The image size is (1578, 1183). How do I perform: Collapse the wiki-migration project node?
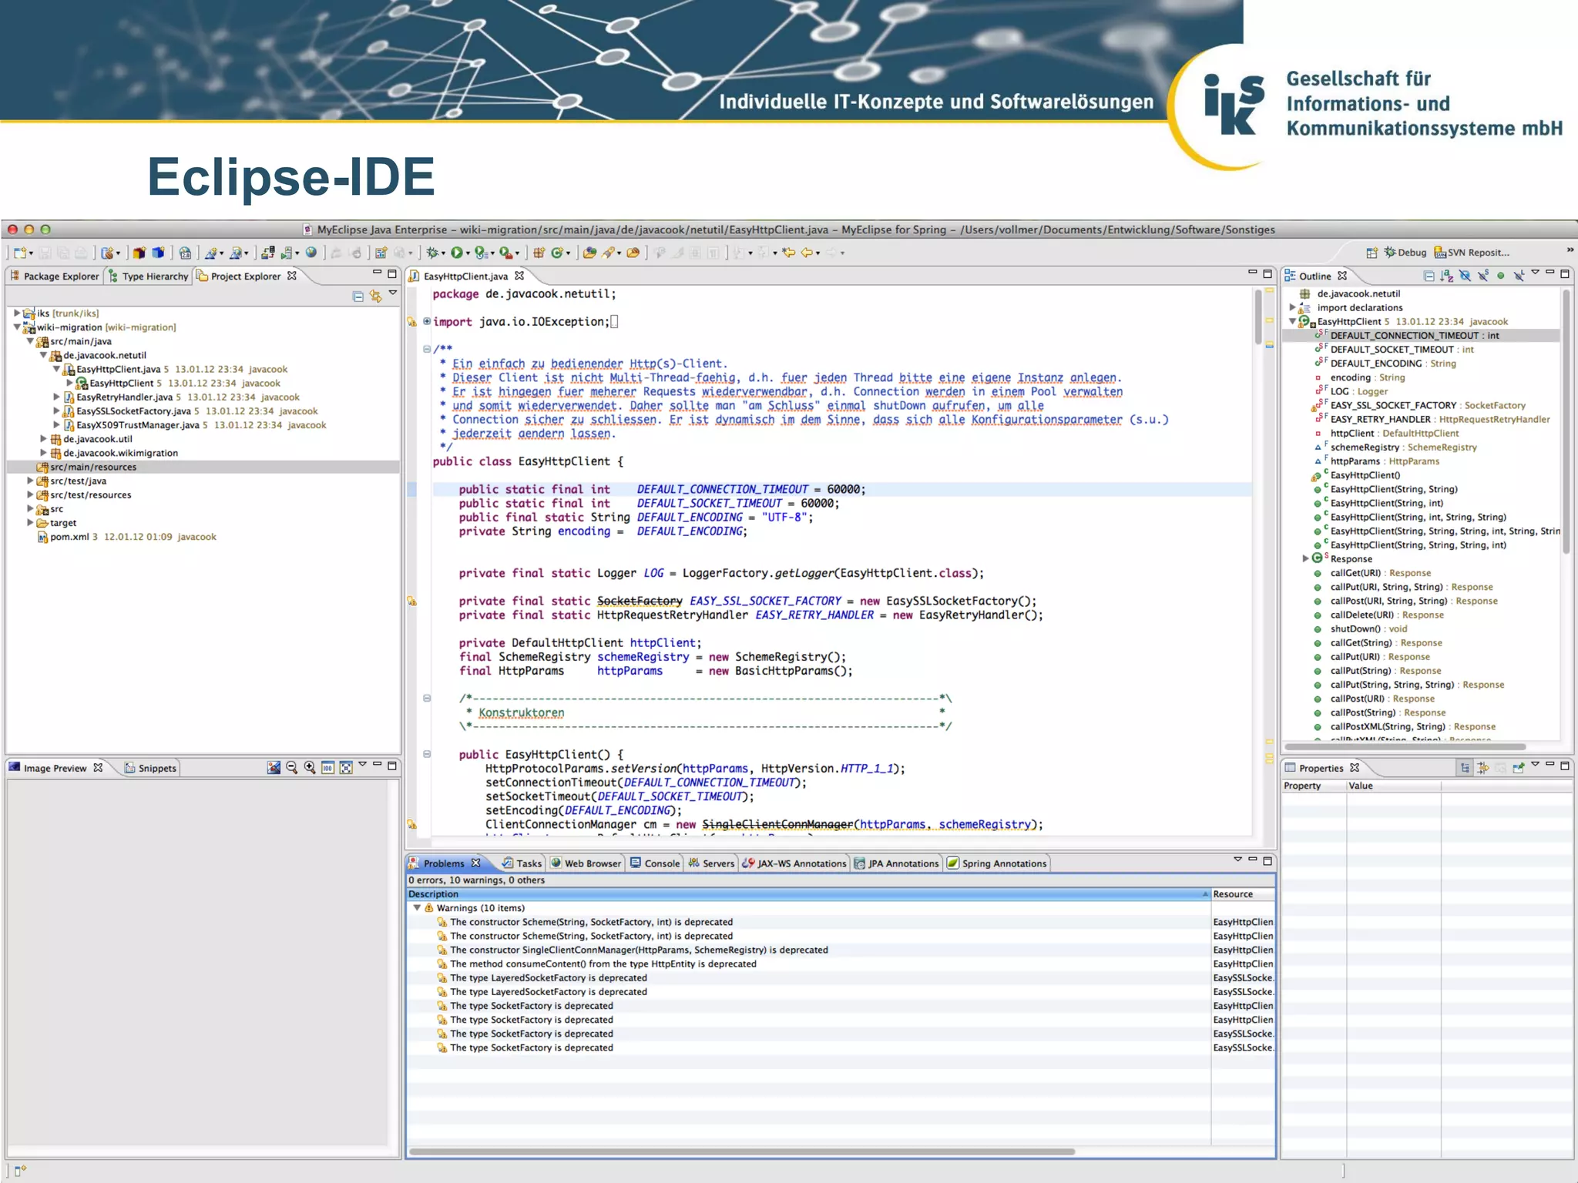17,327
